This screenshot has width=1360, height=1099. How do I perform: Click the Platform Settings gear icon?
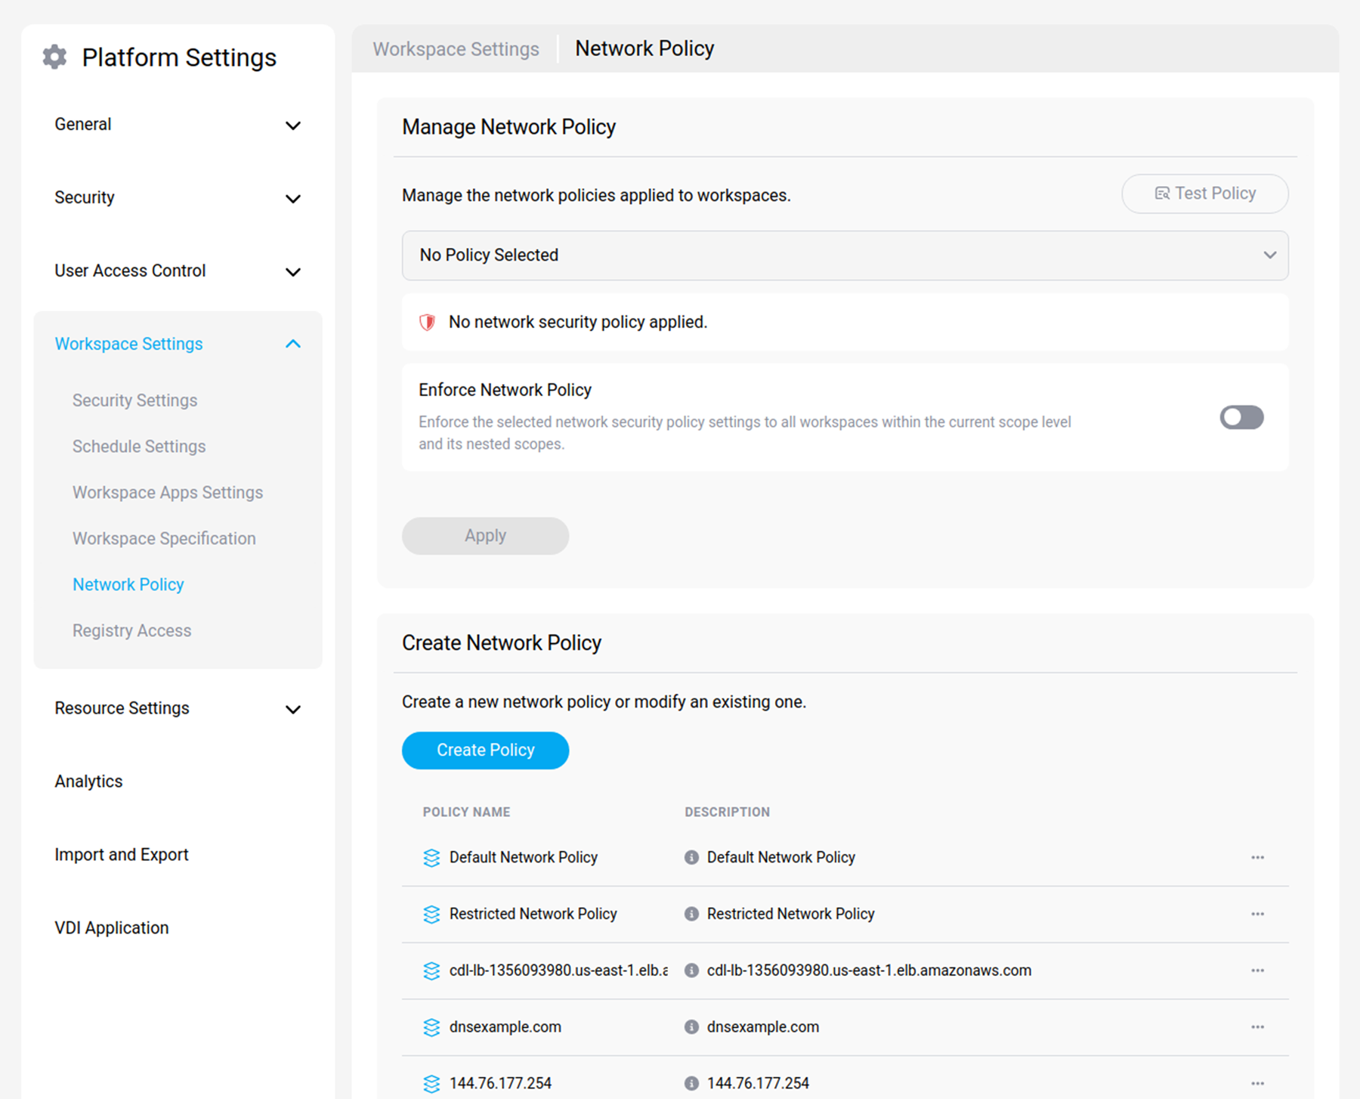coord(54,57)
